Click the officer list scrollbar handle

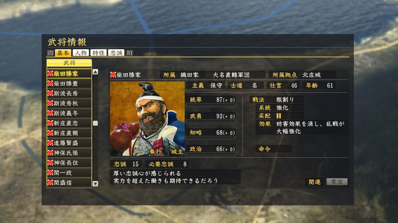pyautogui.click(x=95, y=123)
